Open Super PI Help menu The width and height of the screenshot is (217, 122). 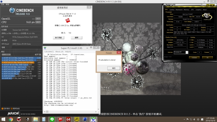click(68, 52)
